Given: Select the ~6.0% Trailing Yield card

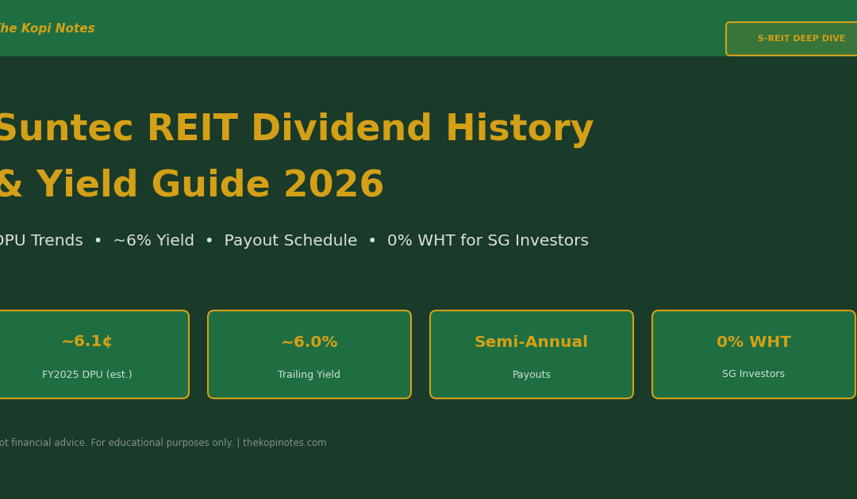Looking at the screenshot, I should [309, 355].
